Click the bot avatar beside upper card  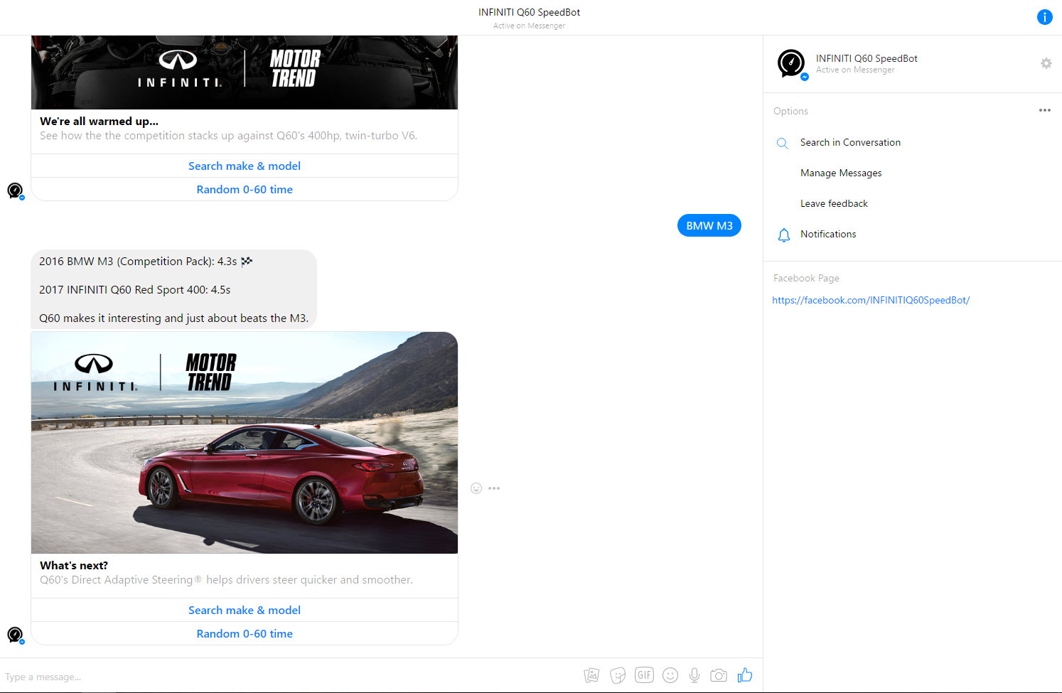click(15, 190)
